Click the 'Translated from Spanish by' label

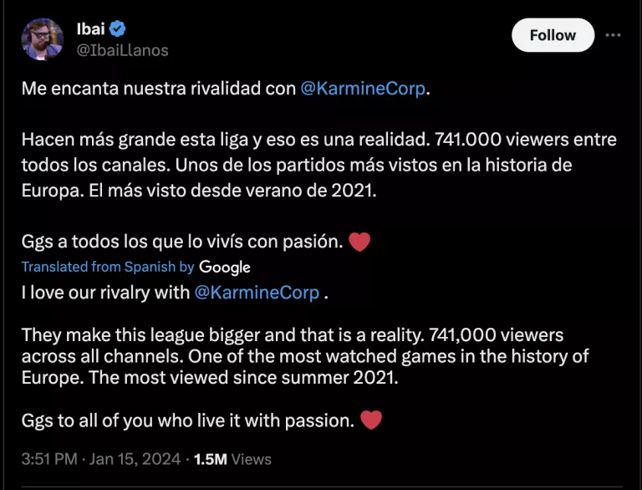click(108, 268)
